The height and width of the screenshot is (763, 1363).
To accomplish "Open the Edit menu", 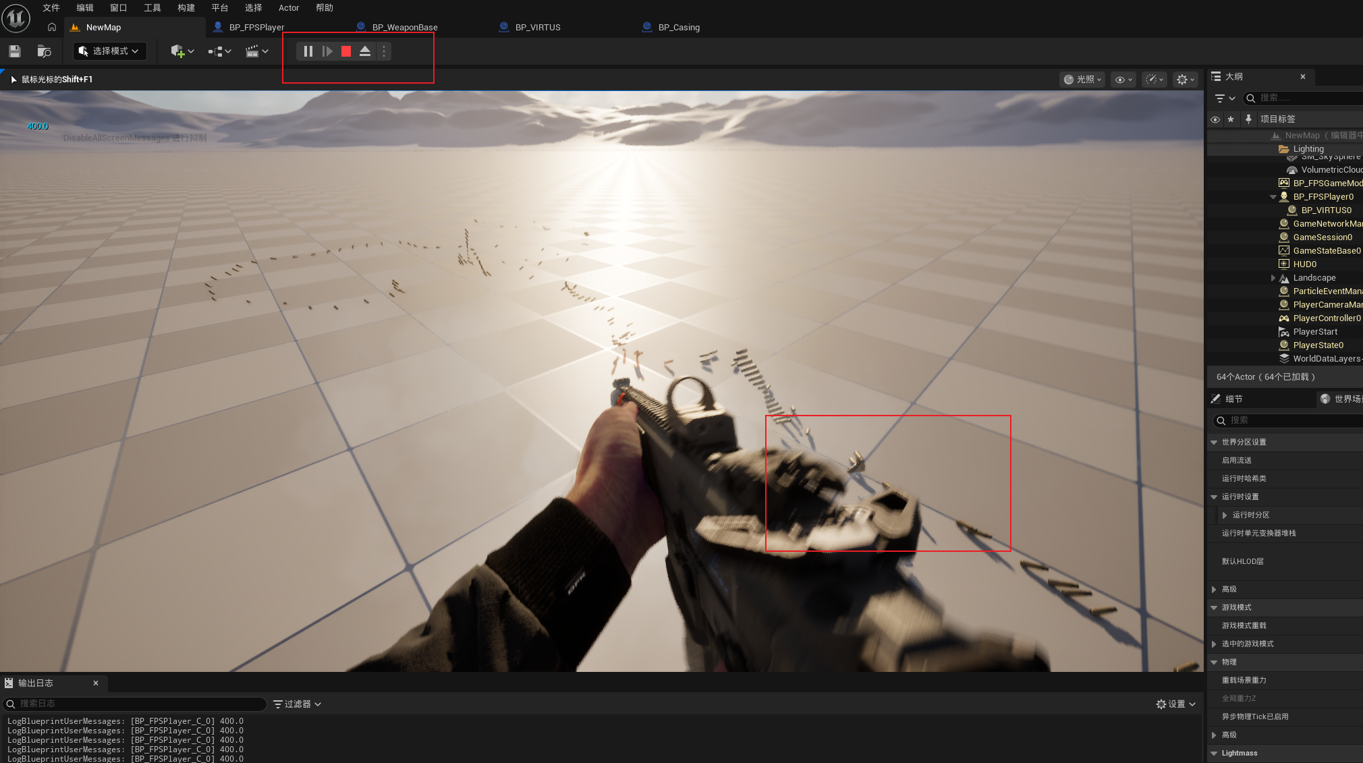I will (x=85, y=8).
